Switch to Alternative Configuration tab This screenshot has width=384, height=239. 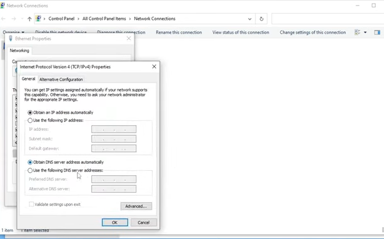pyautogui.click(x=61, y=79)
